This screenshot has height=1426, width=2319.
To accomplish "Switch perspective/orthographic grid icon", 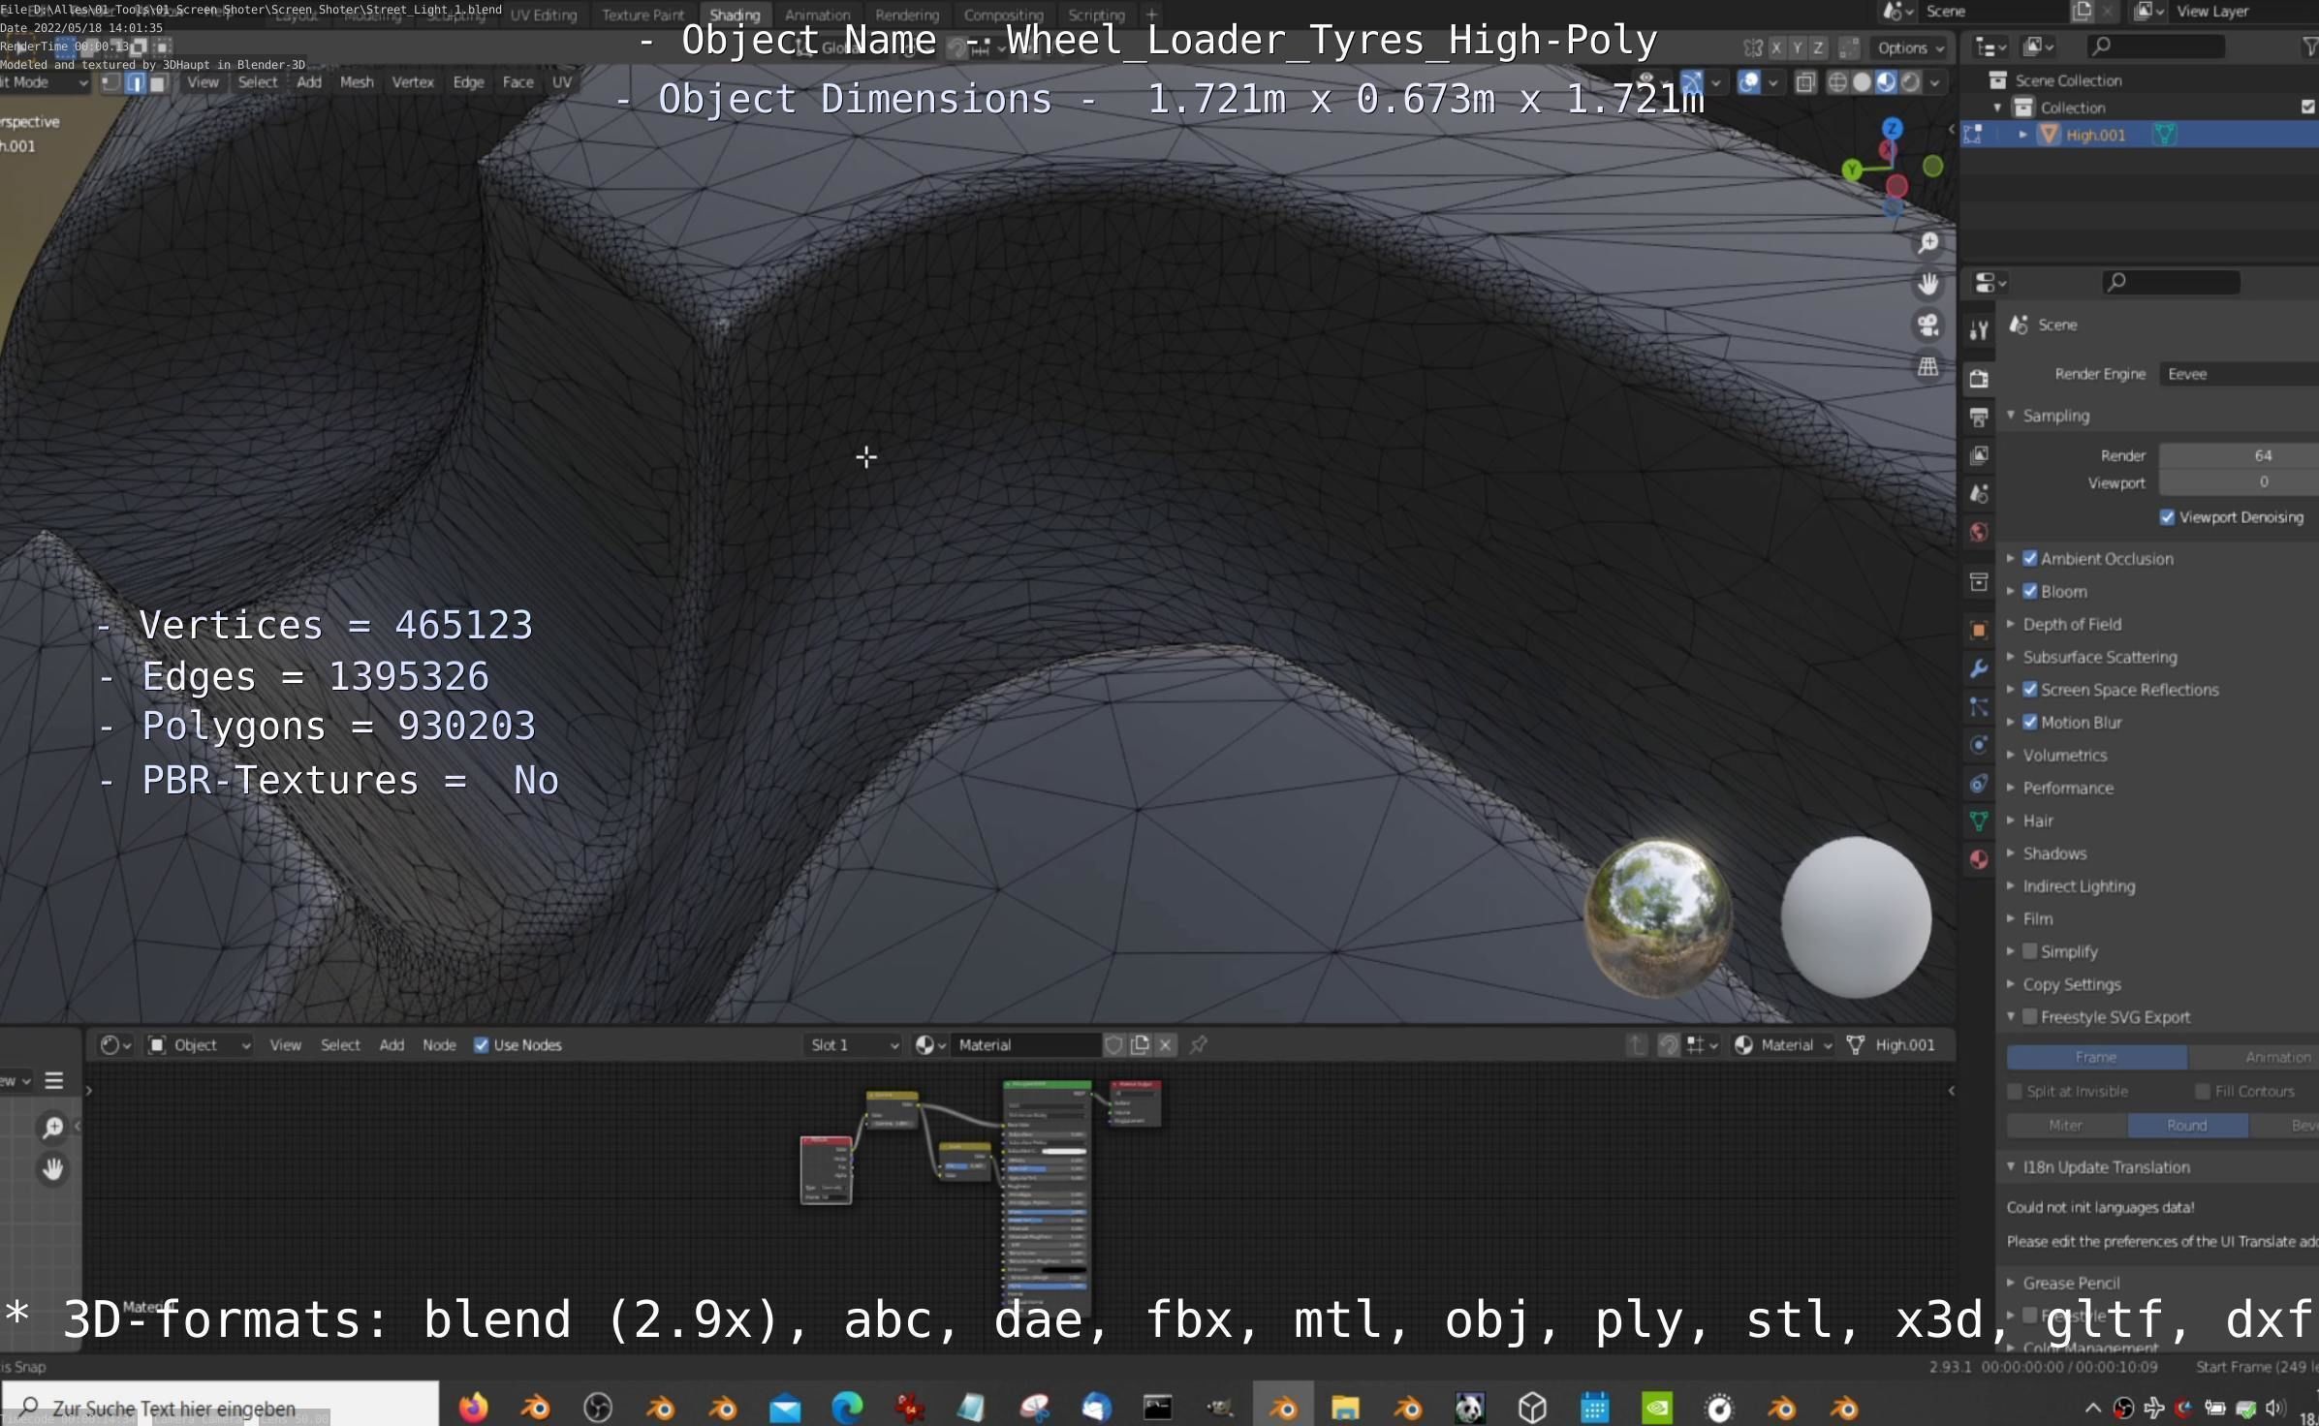I will [1928, 367].
